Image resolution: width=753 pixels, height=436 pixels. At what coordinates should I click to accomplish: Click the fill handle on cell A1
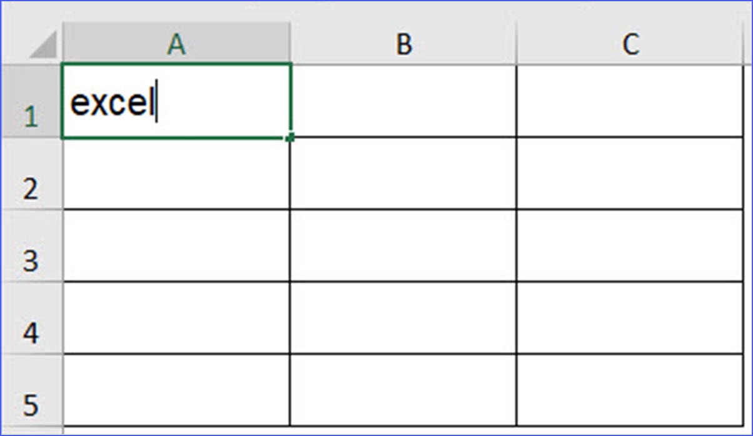(x=290, y=136)
